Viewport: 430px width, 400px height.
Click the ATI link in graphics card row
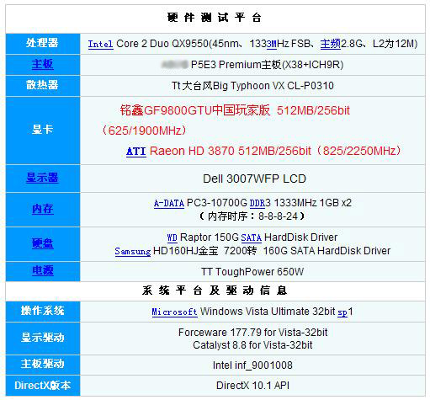(x=136, y=152)
